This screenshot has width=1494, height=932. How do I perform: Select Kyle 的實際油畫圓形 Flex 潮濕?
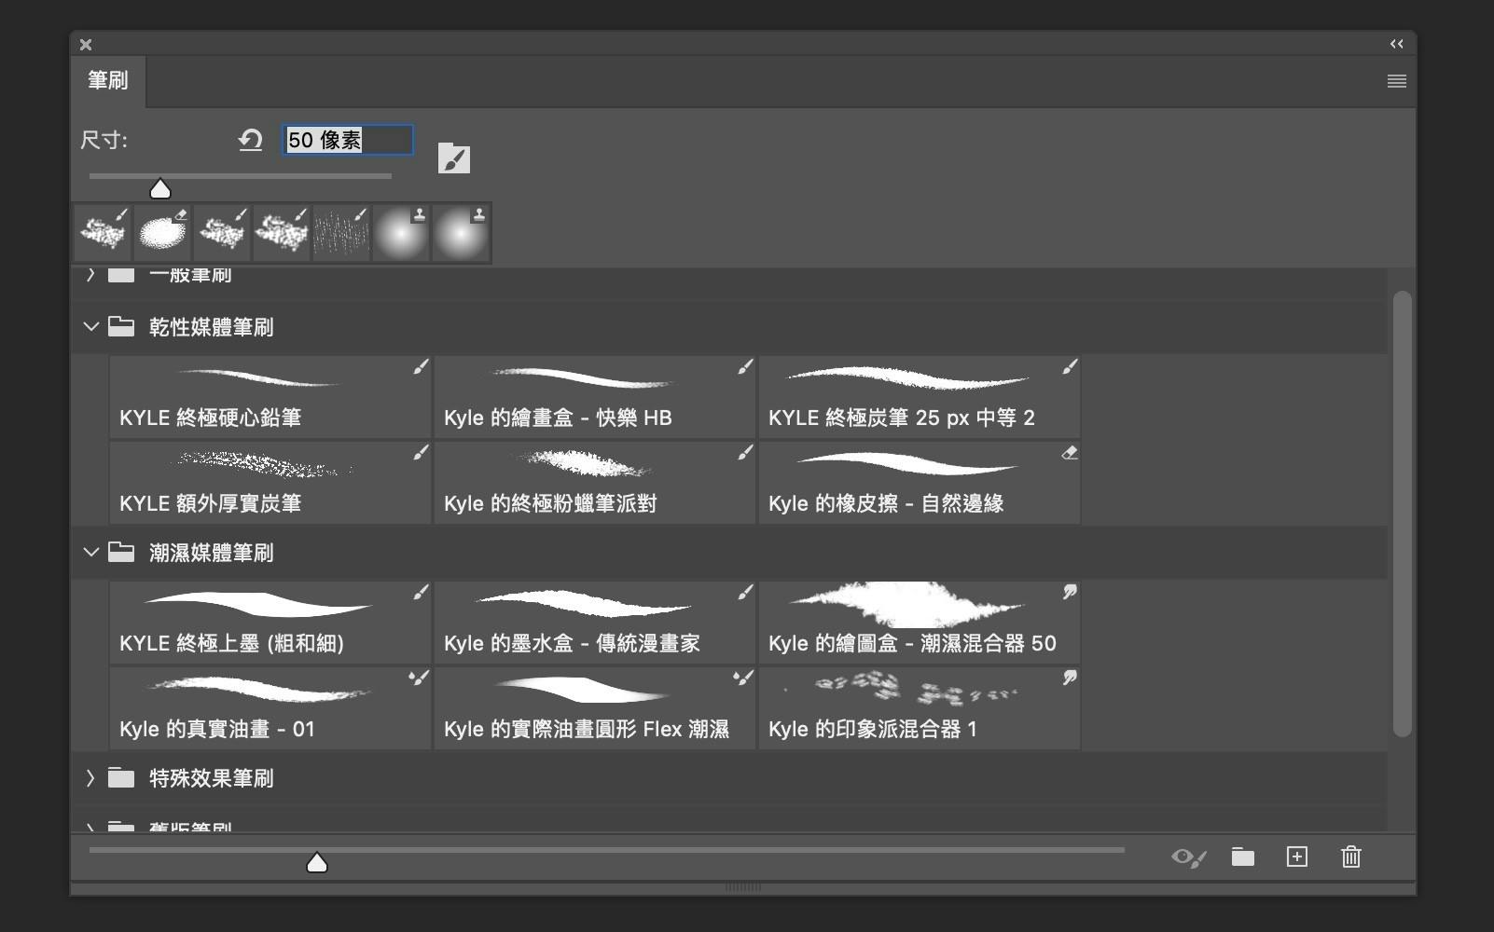point(595,708)
